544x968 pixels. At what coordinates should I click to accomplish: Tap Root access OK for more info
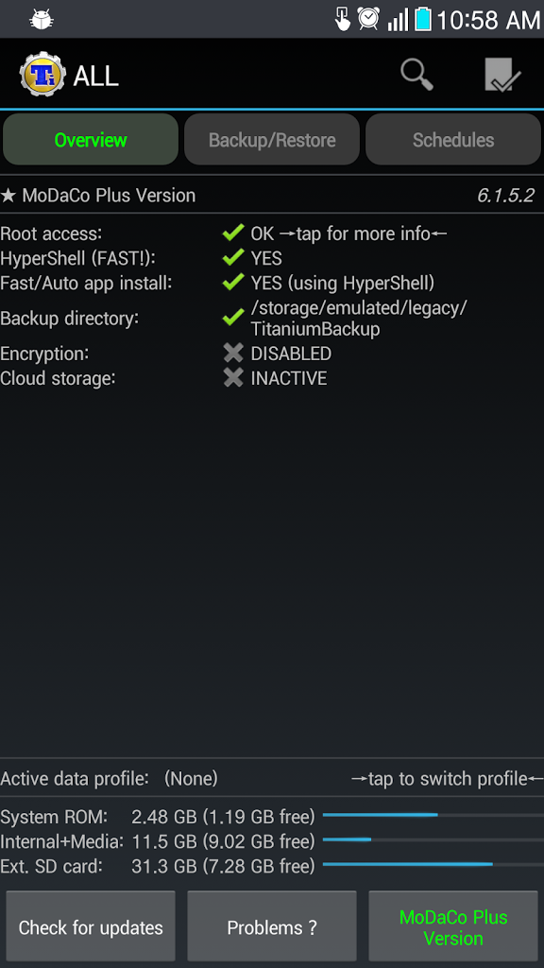[x=348, y=233]
